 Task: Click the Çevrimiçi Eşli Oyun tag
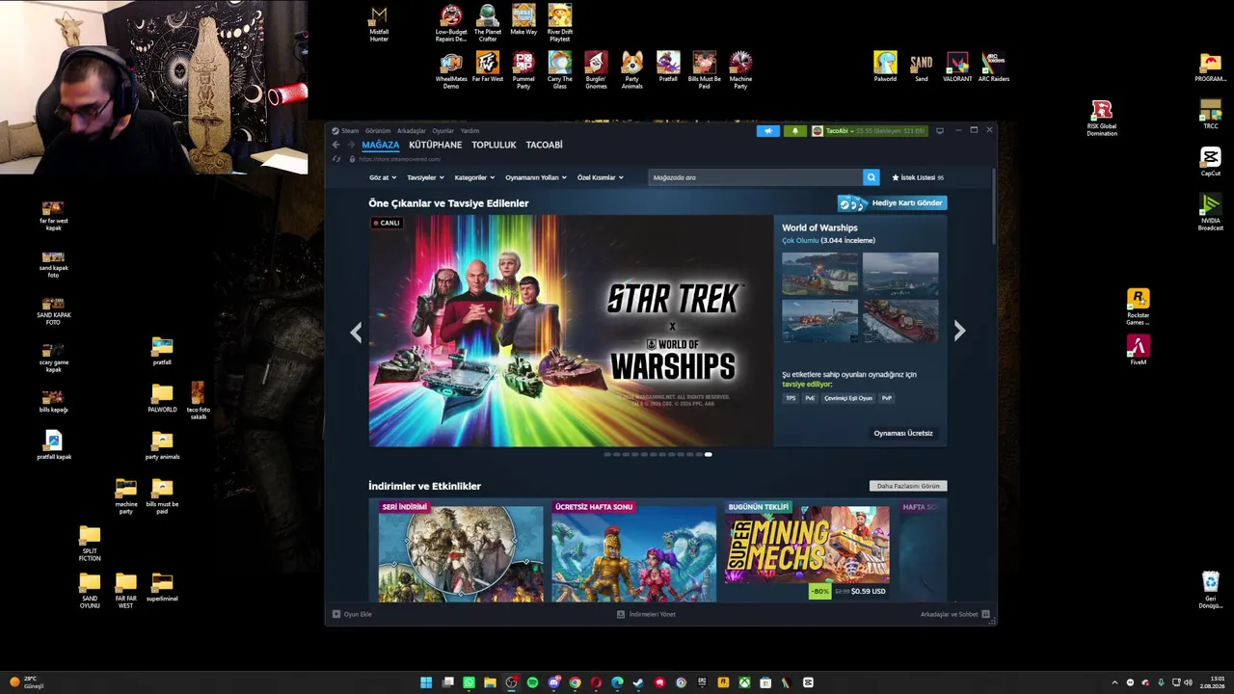848,398
